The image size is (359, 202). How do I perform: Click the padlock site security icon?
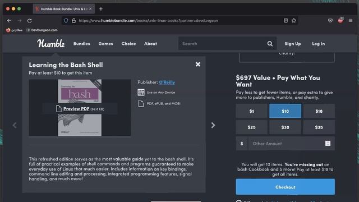[x=73, y=21]
